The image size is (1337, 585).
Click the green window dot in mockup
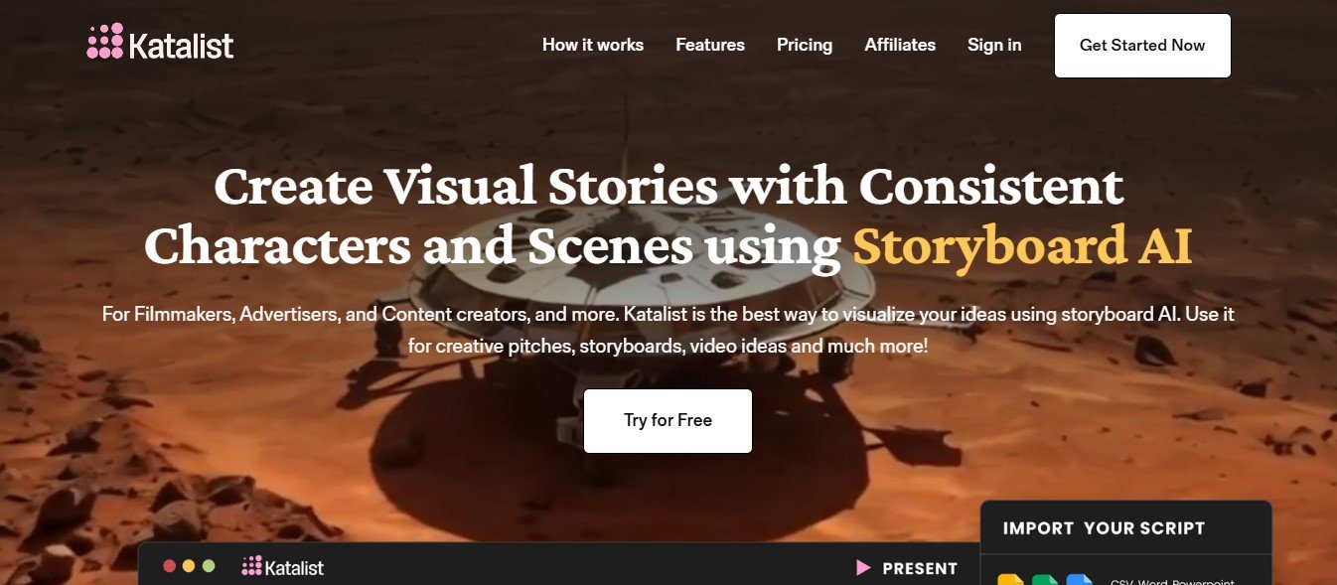pos(209,566)
